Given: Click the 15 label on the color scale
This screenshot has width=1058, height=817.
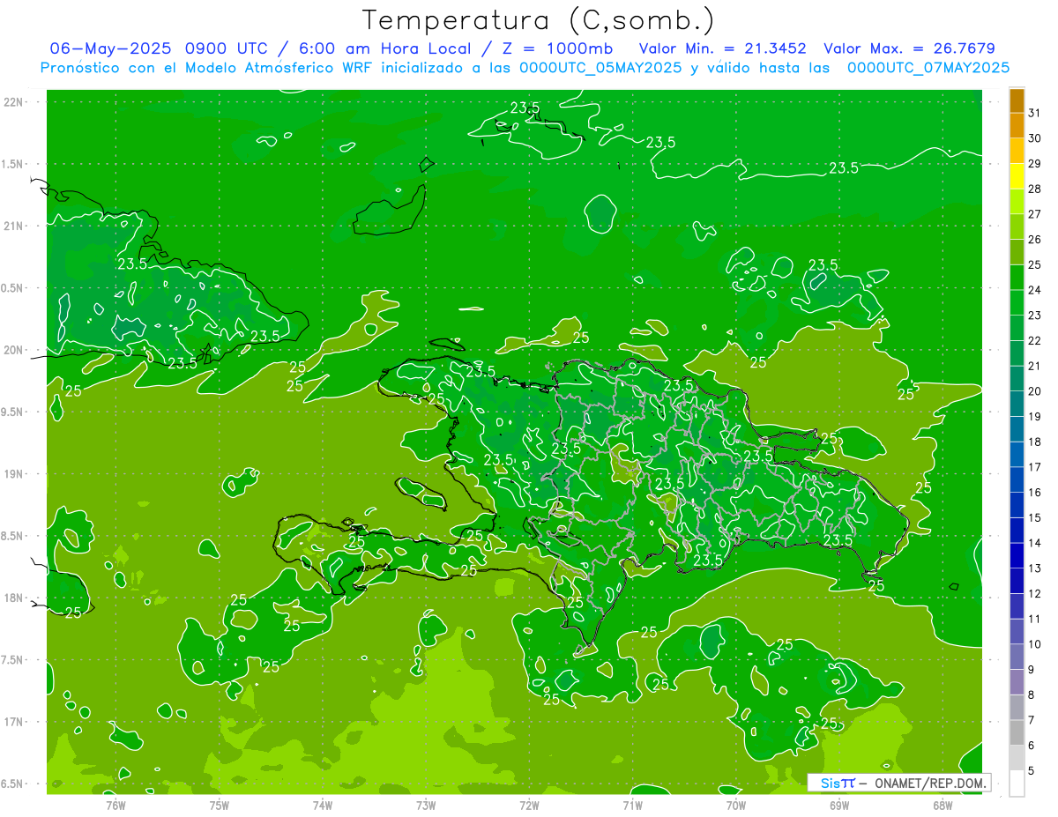Looking at the screenshot, I should [1035, 517].
